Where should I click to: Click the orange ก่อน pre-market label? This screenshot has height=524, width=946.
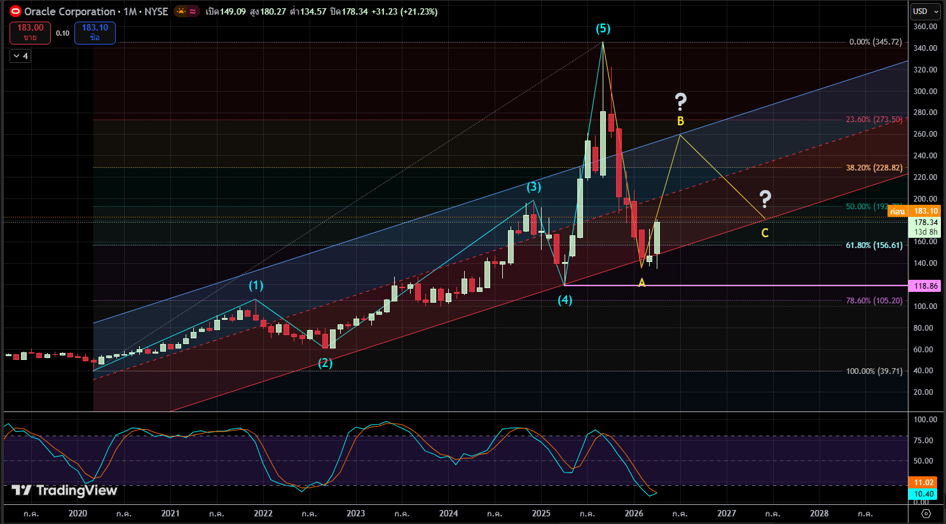pyautogui.click(x=897, y=211)
